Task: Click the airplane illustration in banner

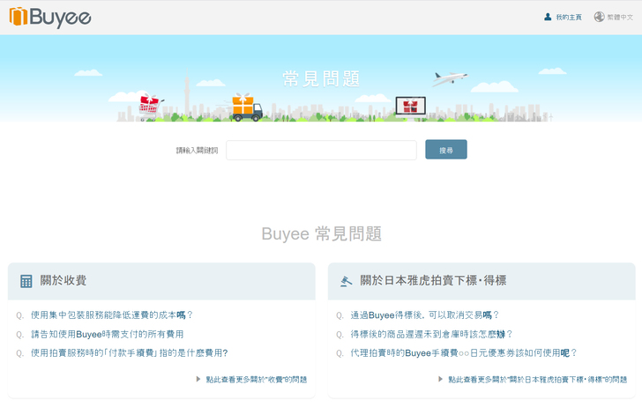Action: pos(449,78)
